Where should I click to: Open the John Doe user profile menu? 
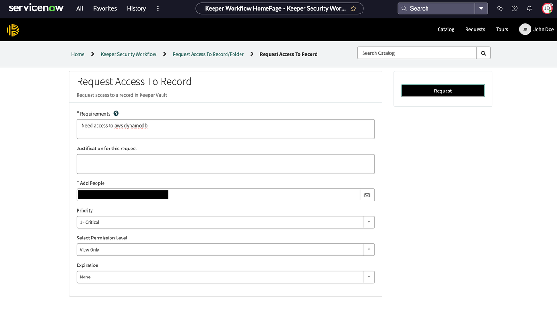pyautogui.click(x=537, y=29)
